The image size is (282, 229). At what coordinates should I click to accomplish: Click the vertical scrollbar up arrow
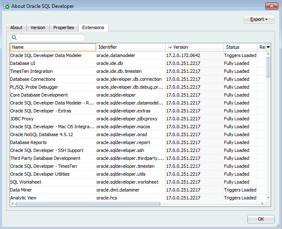pyautogui.click(x=268, y=54)
